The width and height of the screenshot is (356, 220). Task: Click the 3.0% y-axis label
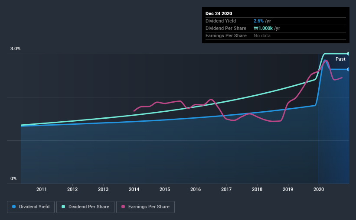pyautogui.click(x=15, y=49)
